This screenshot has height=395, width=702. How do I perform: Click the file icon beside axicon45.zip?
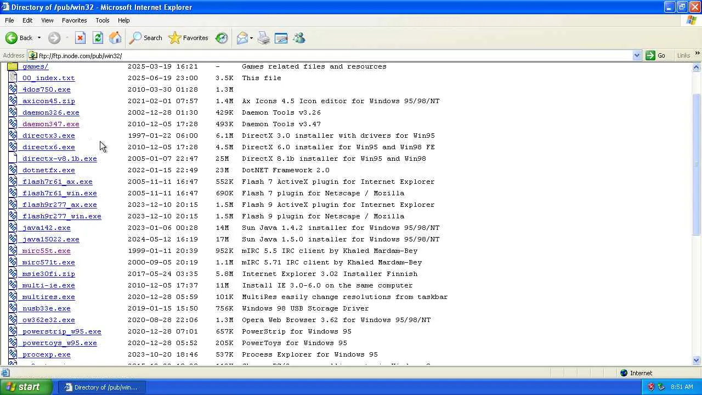13,101
